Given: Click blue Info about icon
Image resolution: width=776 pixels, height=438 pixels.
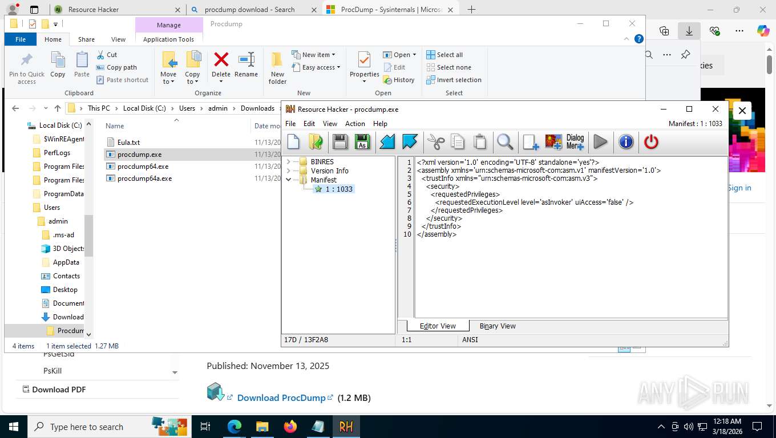Looking at the screenshot, I should coord(626,142).
